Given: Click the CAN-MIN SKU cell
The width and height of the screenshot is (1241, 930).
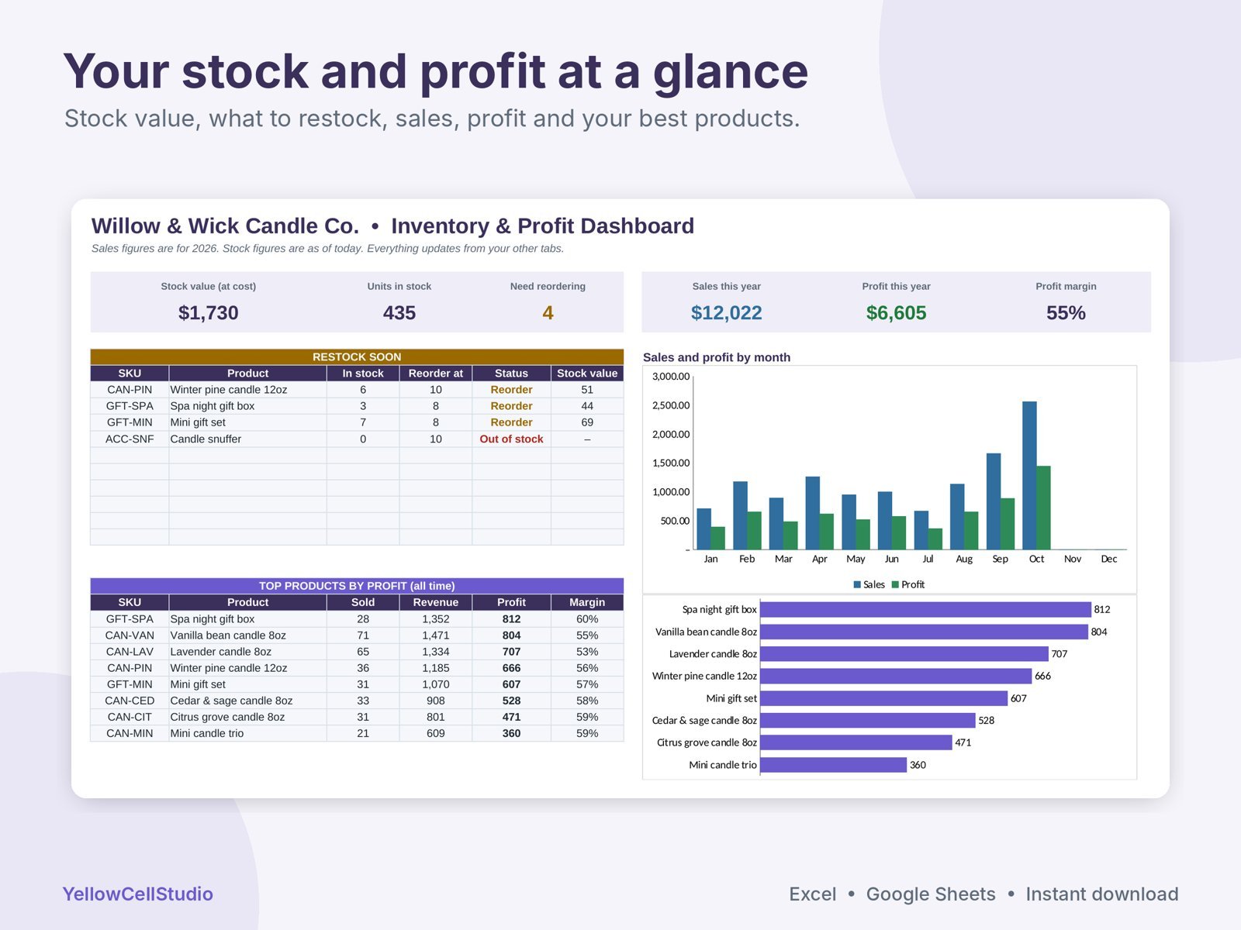Looking at the screenshot, I should pos(130,733).
